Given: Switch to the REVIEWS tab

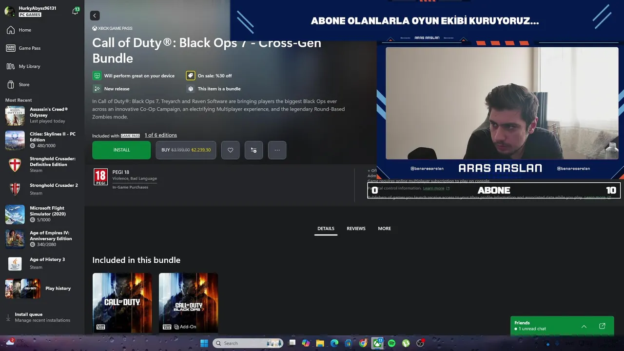Looking at the screenshot, I should pyautogui.click(x=356, y=229).
